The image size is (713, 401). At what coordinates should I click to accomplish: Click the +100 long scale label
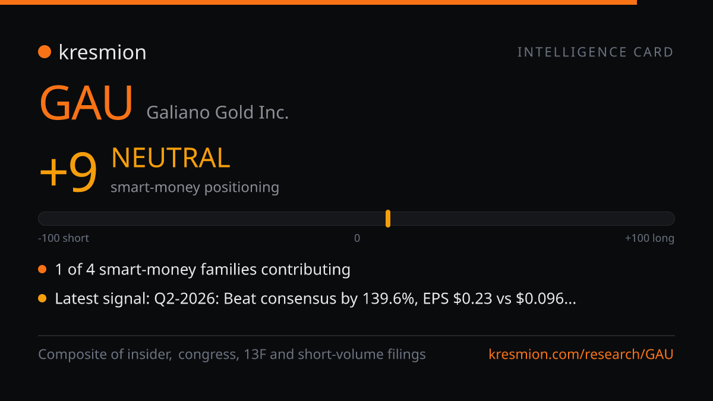pyautogui.click(x=649, y=238)
